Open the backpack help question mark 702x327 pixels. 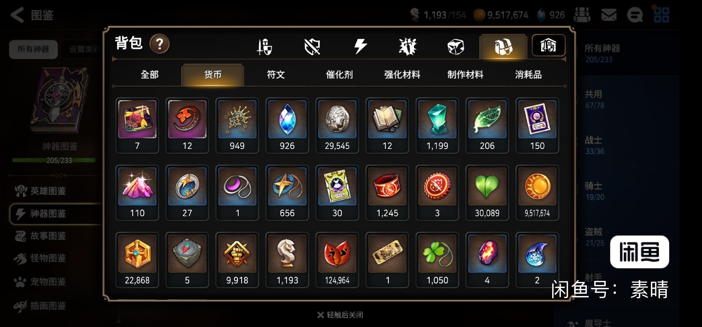point(159,44)
